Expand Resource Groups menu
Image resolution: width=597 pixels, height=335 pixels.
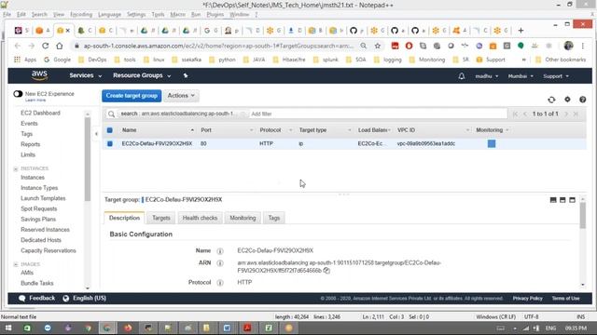tap(142, 75)
